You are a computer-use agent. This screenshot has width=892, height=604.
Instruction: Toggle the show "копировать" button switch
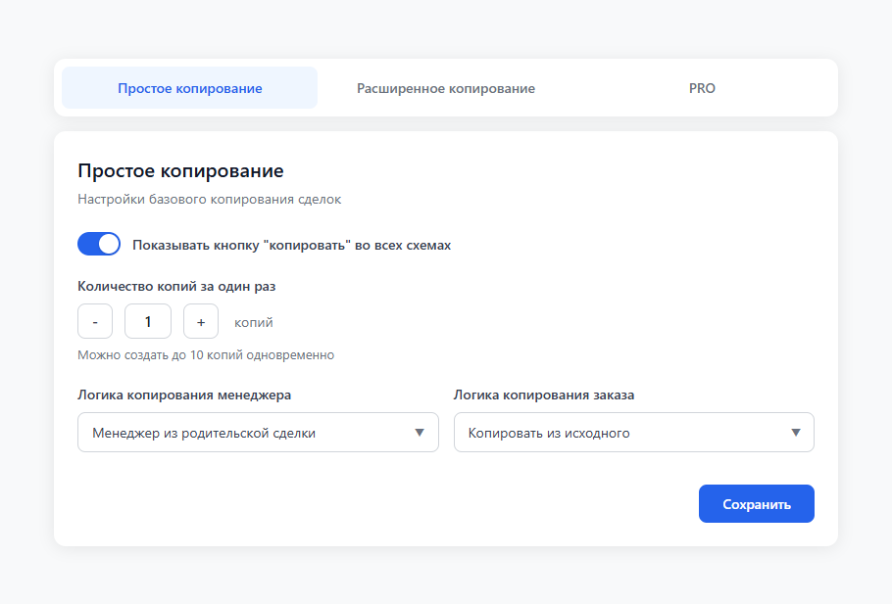click(99, 245)
